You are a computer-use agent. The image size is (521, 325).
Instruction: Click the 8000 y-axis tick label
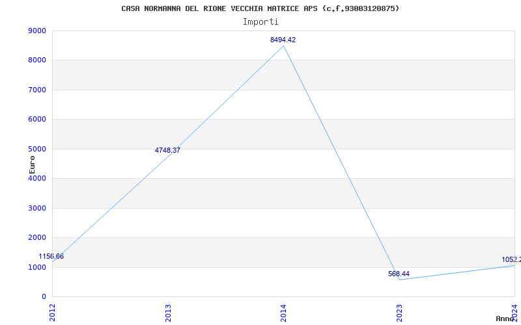[37, 60]
